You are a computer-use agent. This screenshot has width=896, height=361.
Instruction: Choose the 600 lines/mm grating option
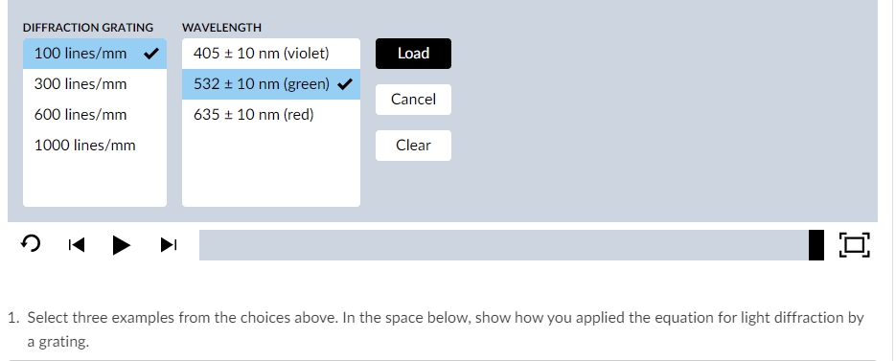click(x=95, y=115)
